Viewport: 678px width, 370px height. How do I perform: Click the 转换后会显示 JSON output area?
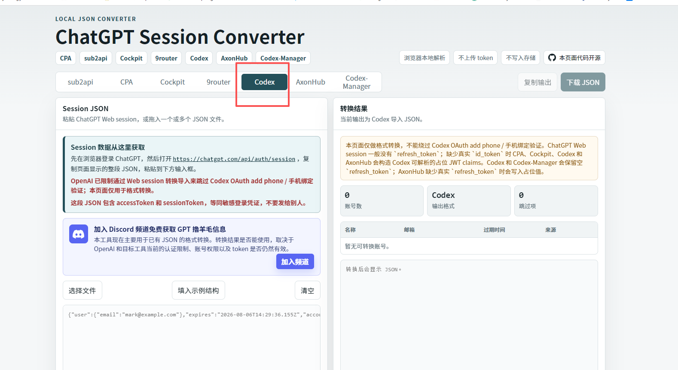click(469, 315)
